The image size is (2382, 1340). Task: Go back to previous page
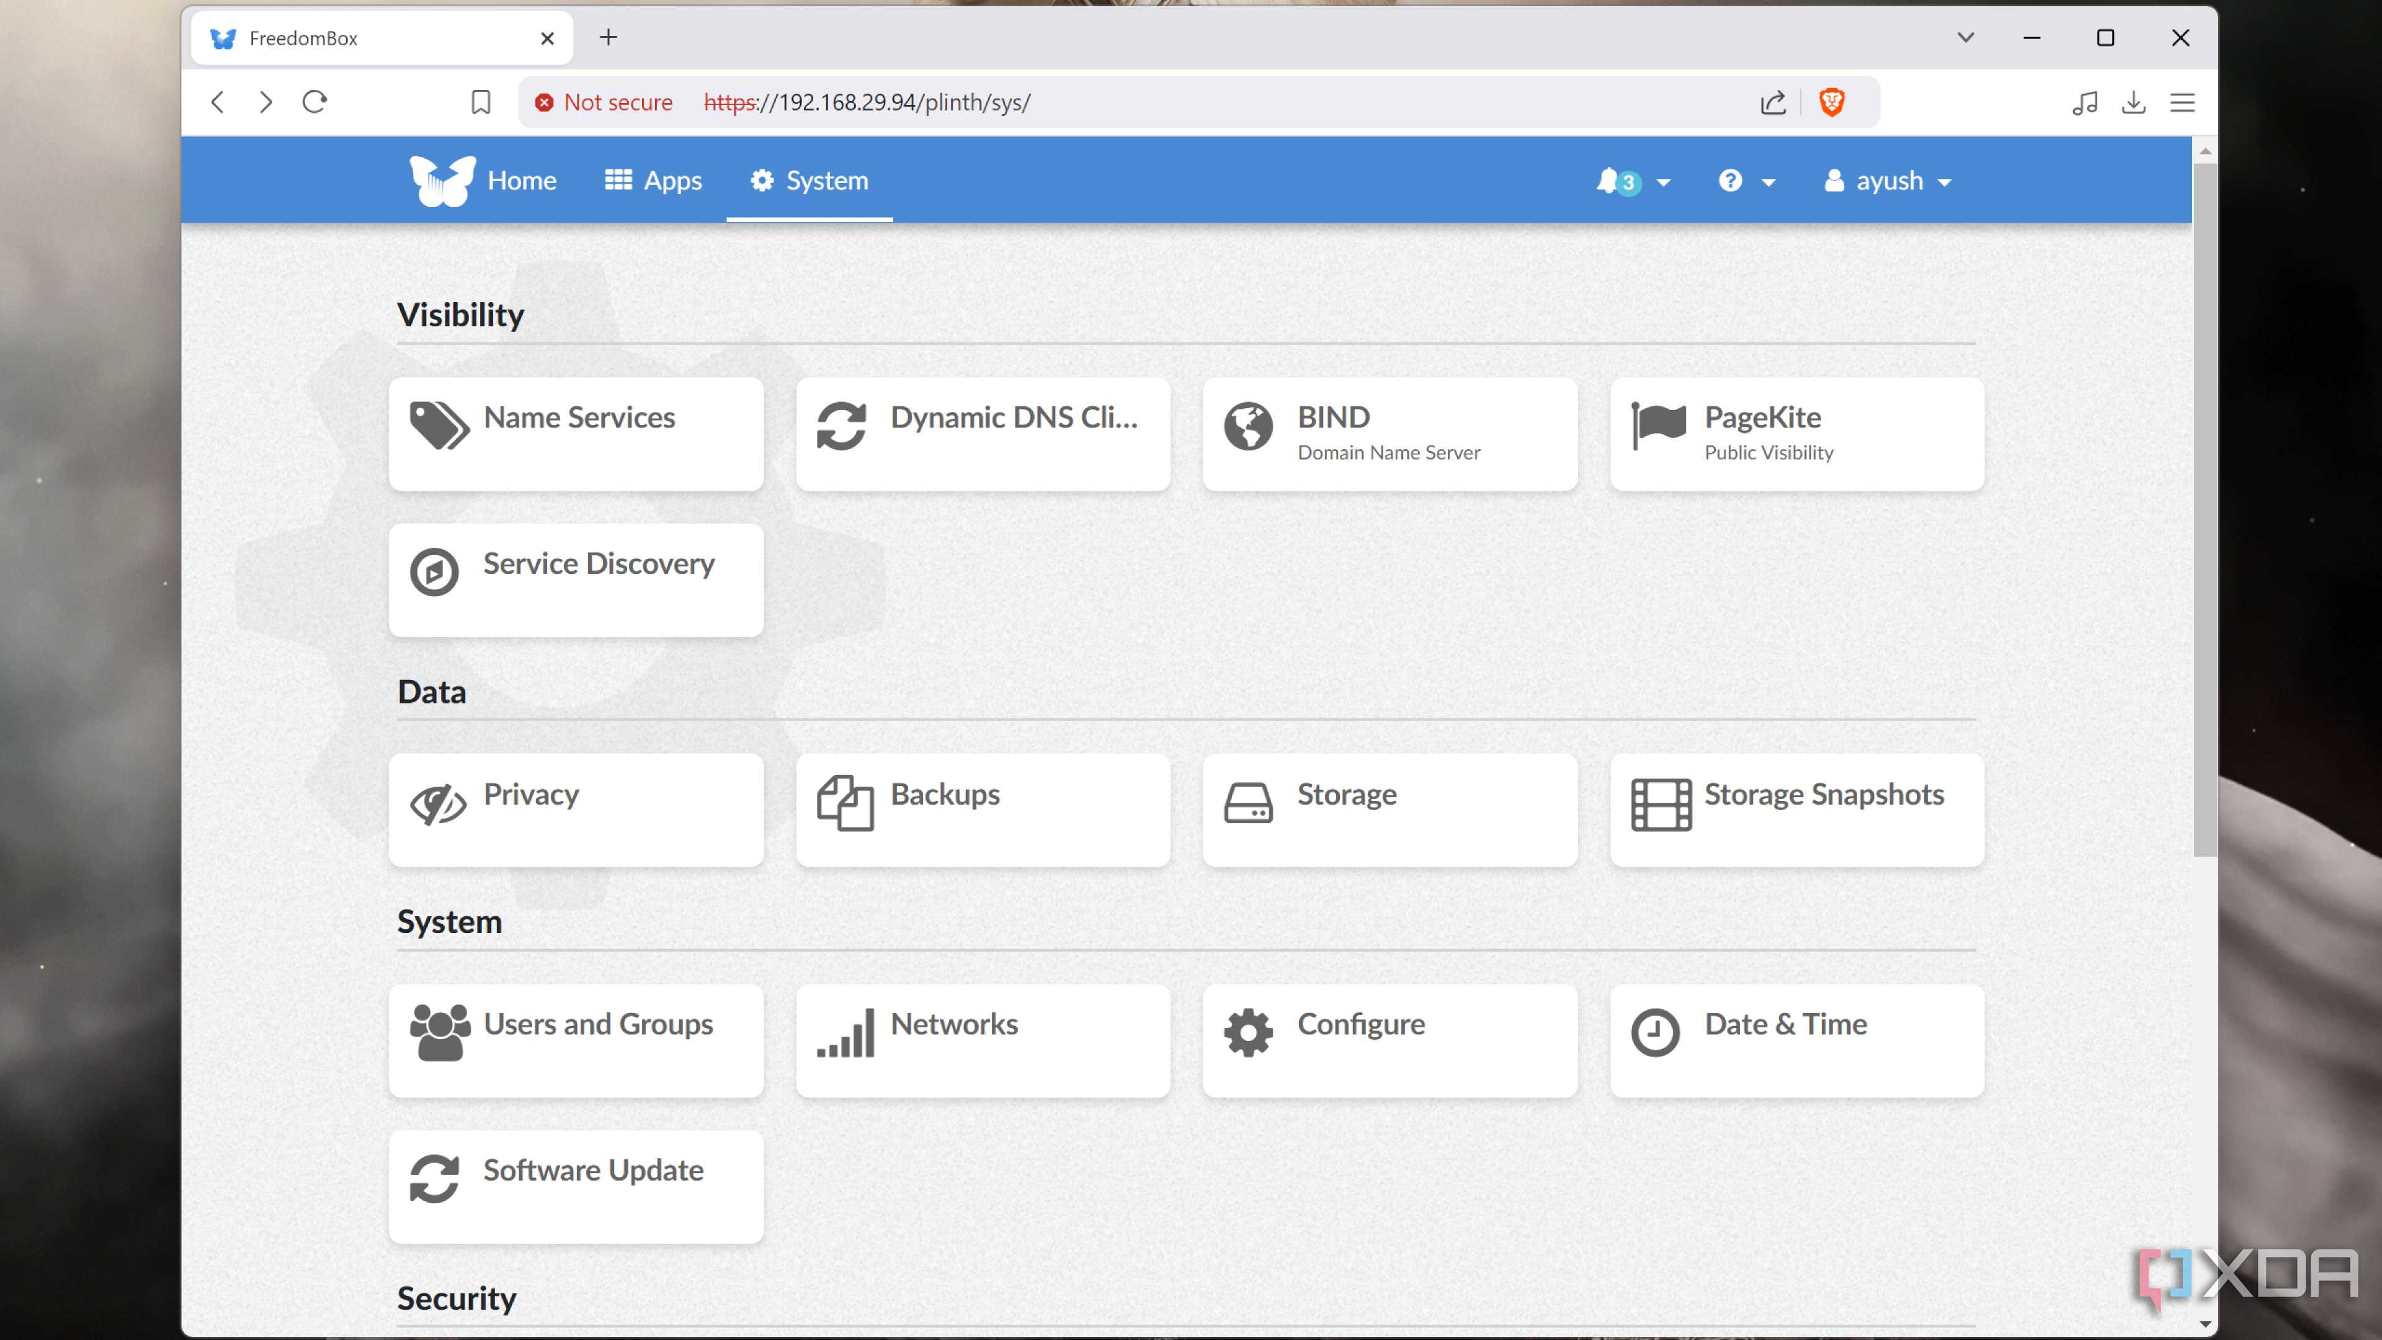217,102
